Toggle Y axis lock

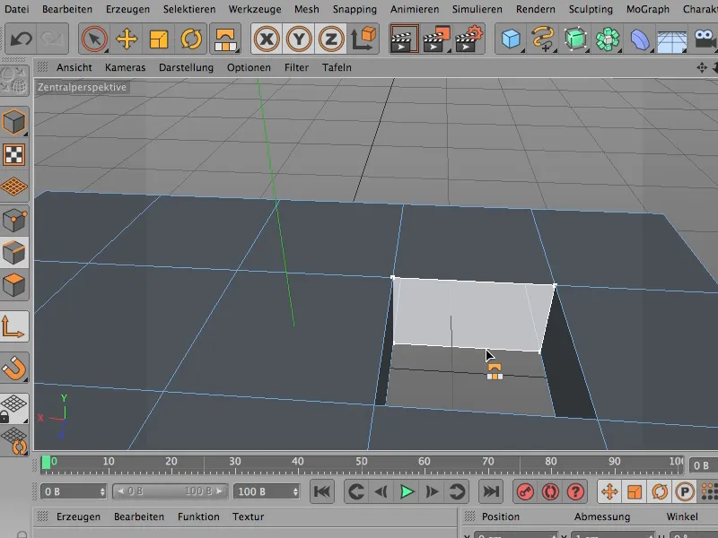tap(299, 39)
